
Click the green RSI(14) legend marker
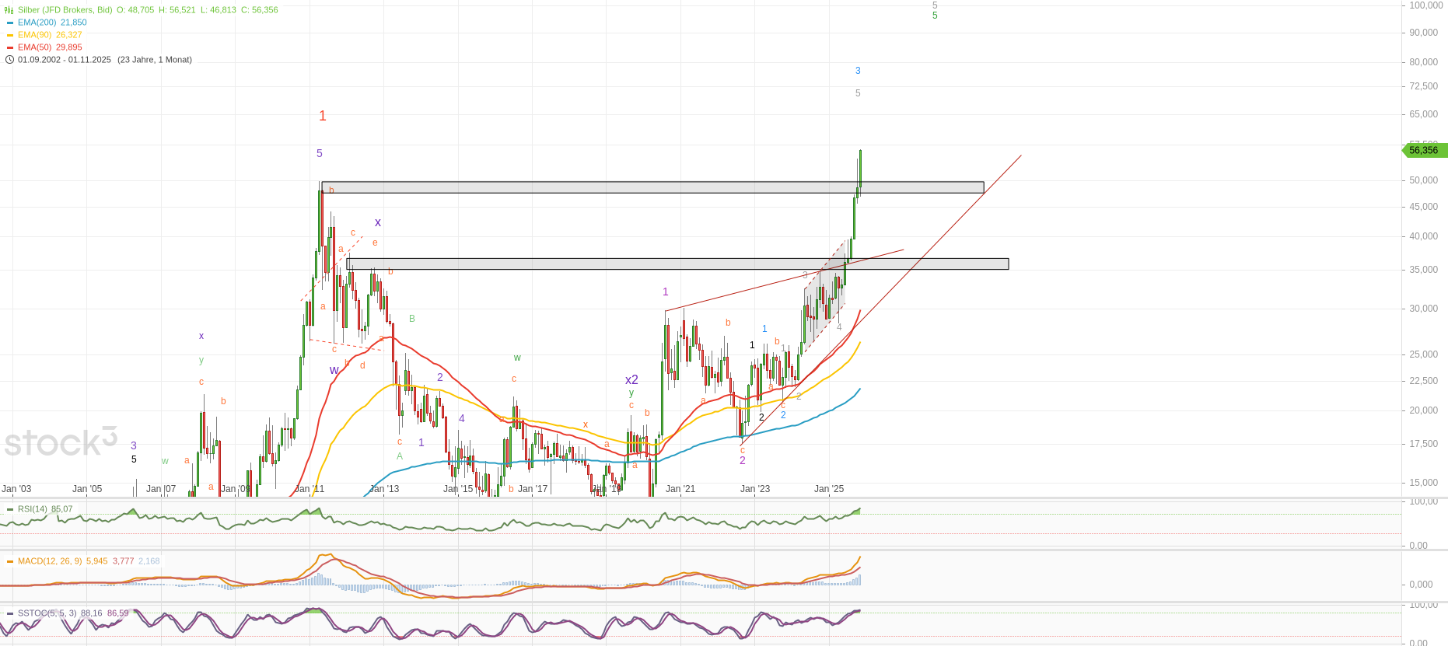9,509
